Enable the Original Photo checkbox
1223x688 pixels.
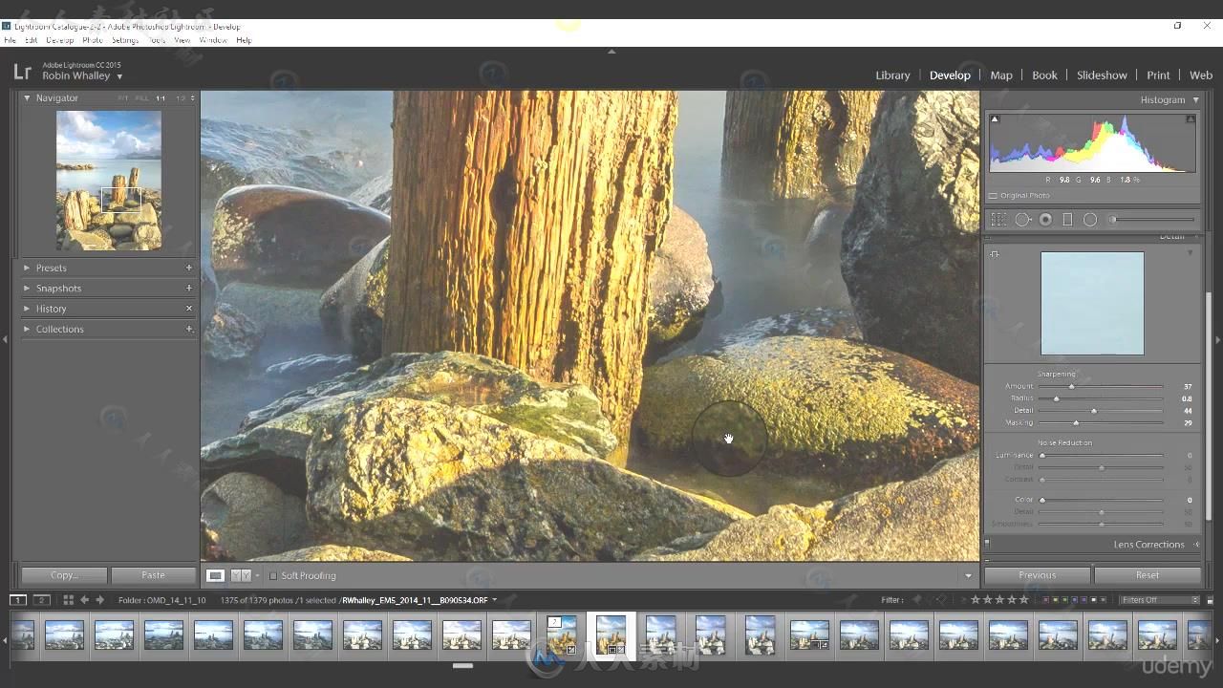(994, 196)
